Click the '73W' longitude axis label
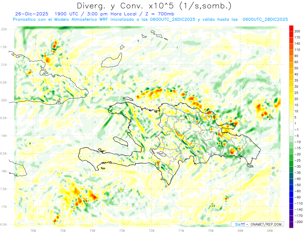Viewport: 303px width, 234px height. [122, 230]
